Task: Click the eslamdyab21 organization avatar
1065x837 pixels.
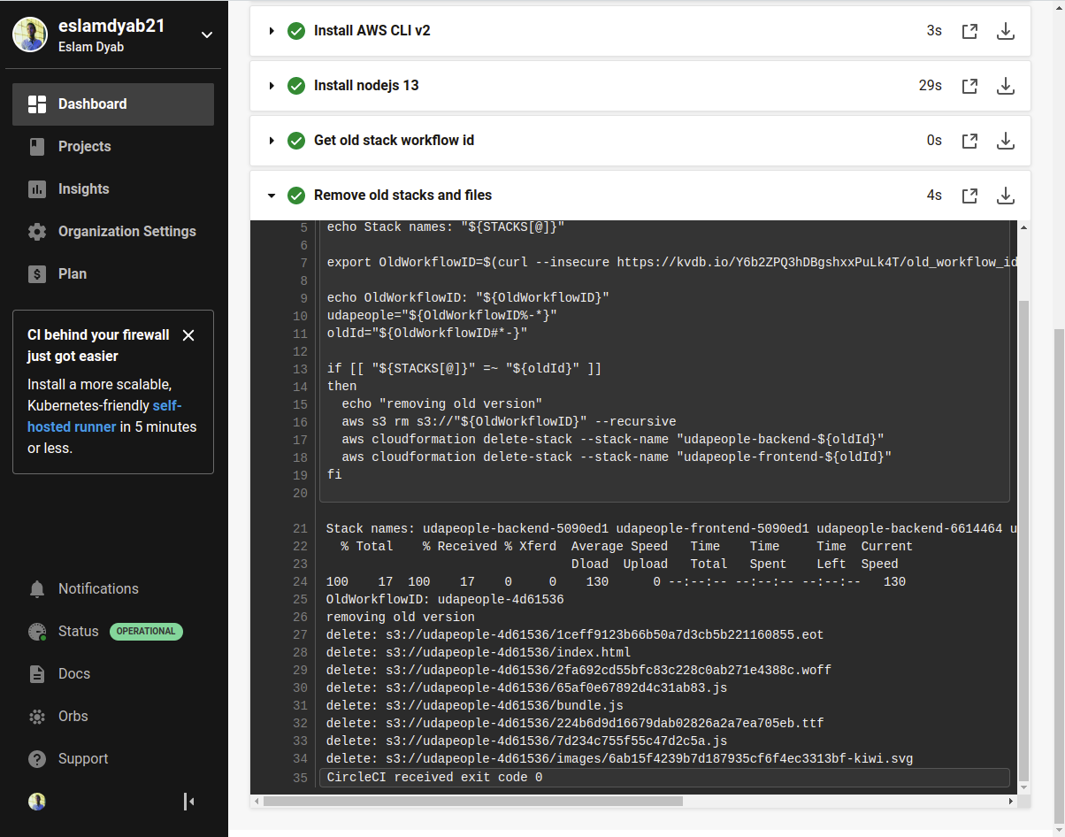Action: tap(30, 35)
